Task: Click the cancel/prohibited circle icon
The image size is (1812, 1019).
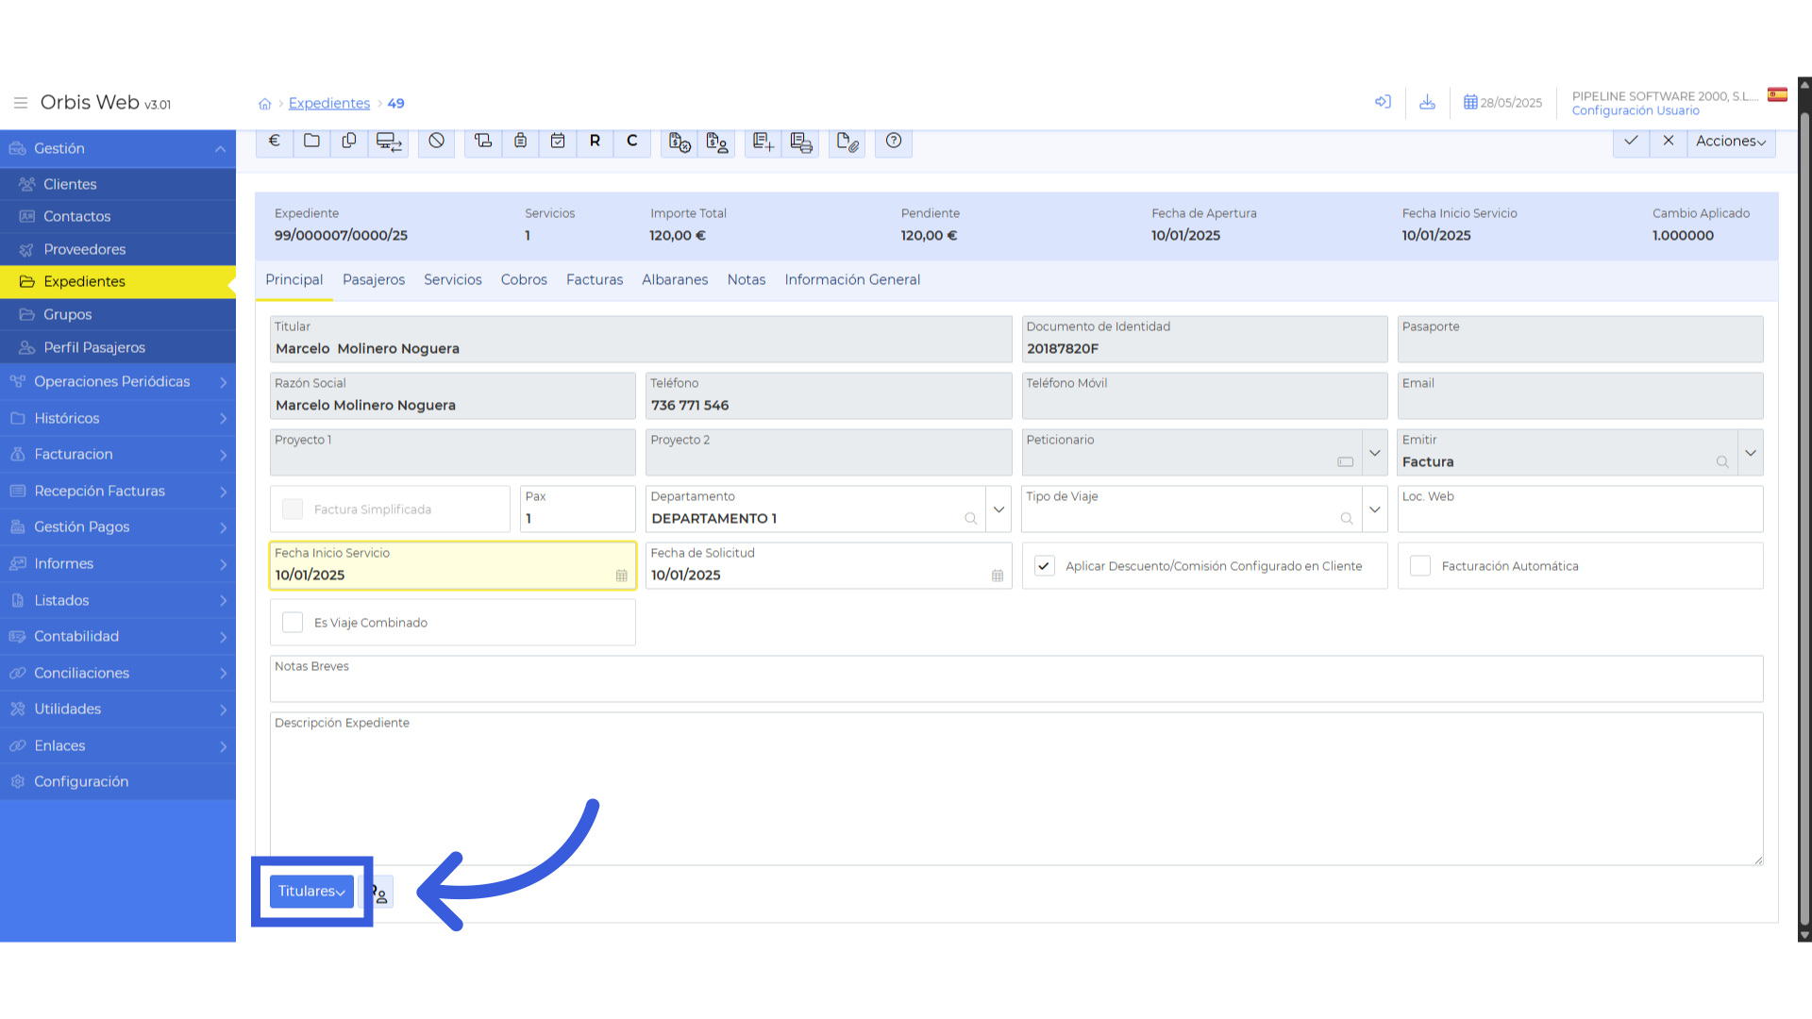Action: [436, 142]
